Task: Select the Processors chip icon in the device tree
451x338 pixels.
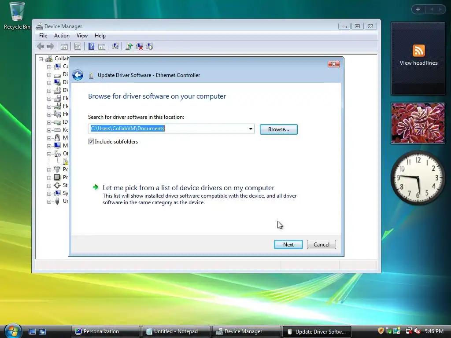Action: tap(57, 177)
